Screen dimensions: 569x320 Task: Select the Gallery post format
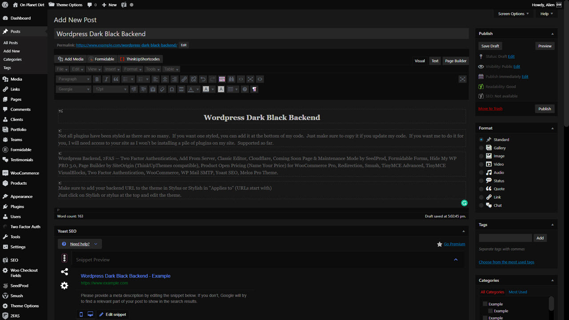click(x=481, y=148)
